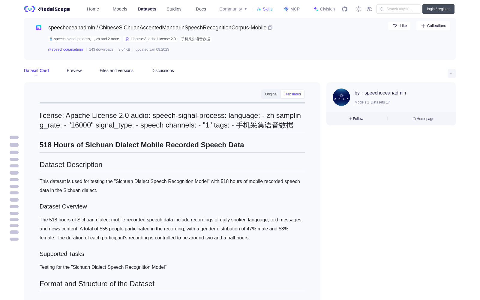
Task: Click the License:Apache License 2.0 tag
Action: [x=150, y=39]
